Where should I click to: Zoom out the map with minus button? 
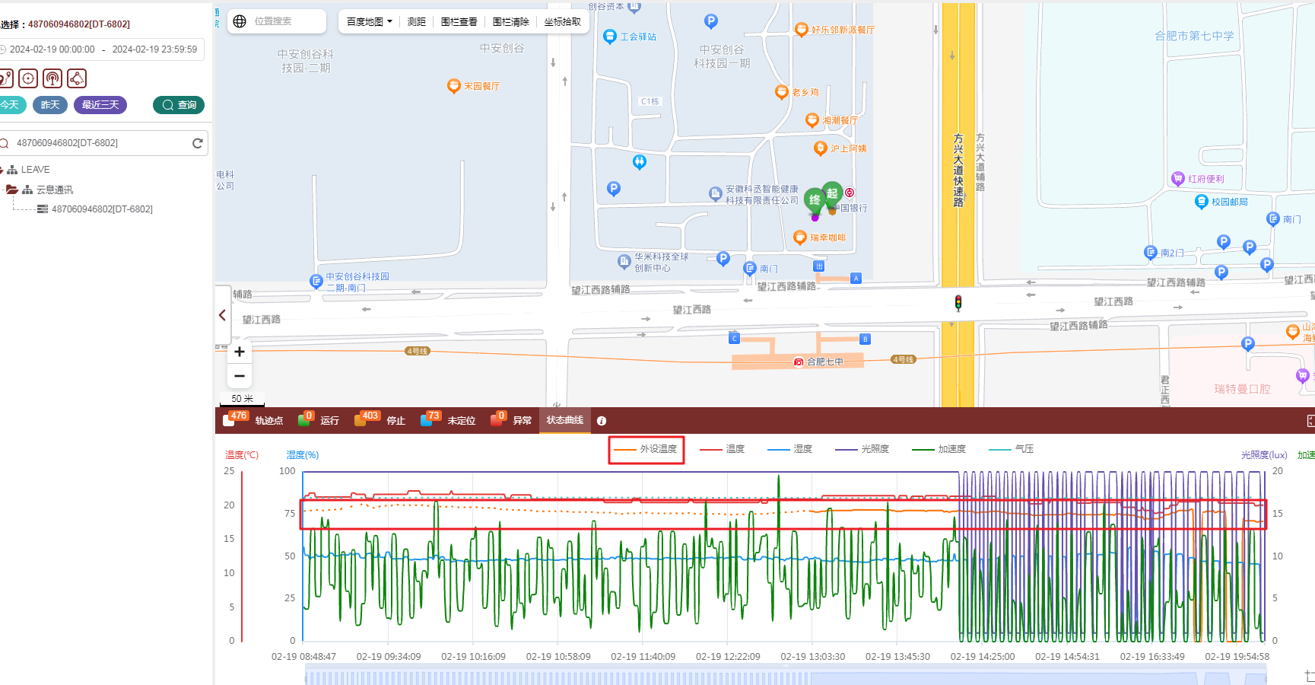click(240, 376)
